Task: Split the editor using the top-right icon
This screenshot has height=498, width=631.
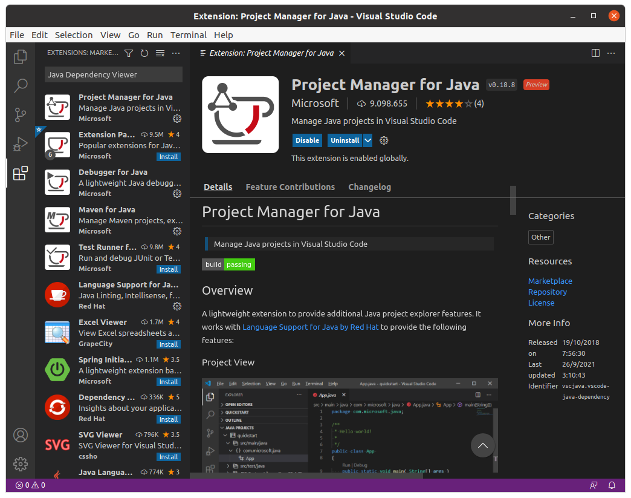Action: click(x=596, y=53)
